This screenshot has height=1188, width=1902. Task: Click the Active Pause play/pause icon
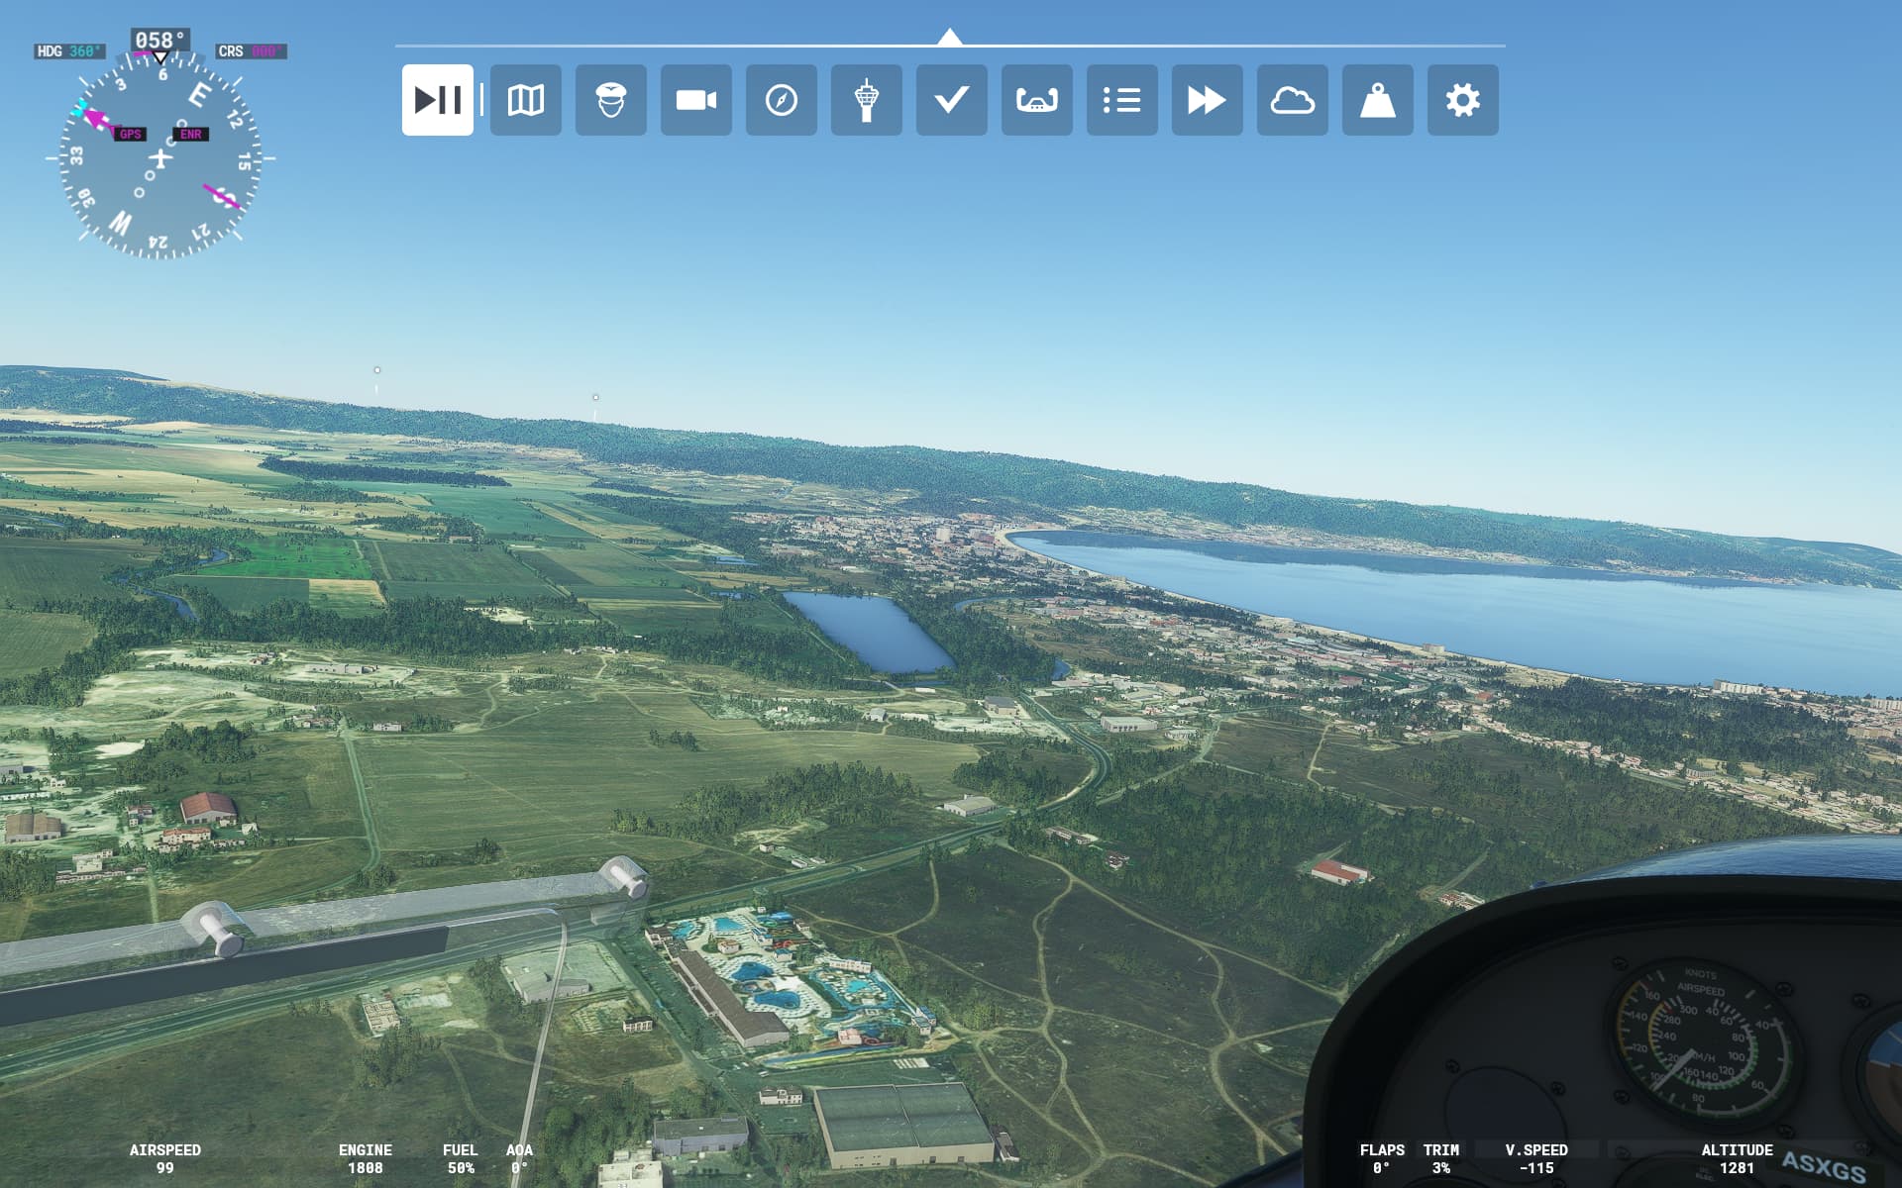coord(437,100)
